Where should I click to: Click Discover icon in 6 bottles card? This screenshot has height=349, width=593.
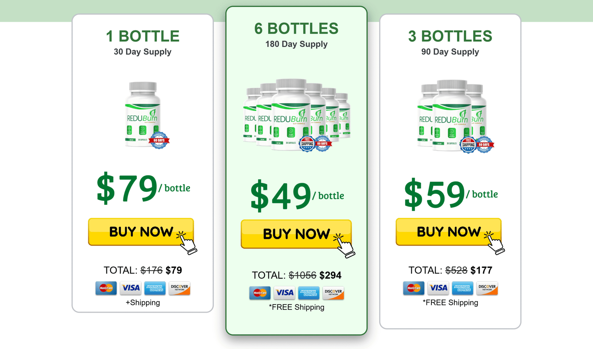coord(333,293)
